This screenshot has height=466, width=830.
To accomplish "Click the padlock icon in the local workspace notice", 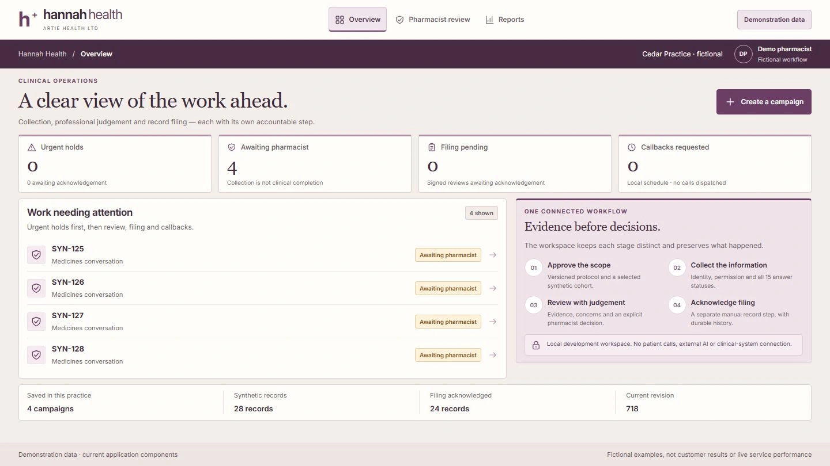I will [536, 345].
